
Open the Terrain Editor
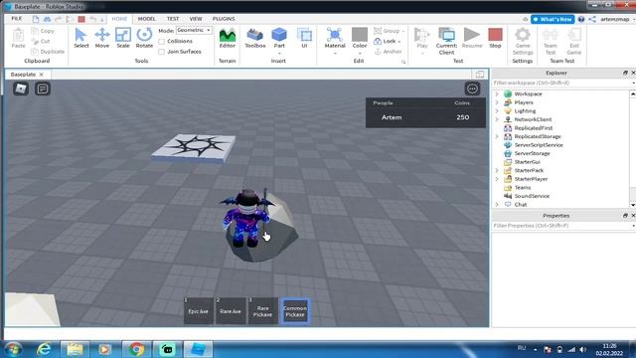tap(228, 38)
